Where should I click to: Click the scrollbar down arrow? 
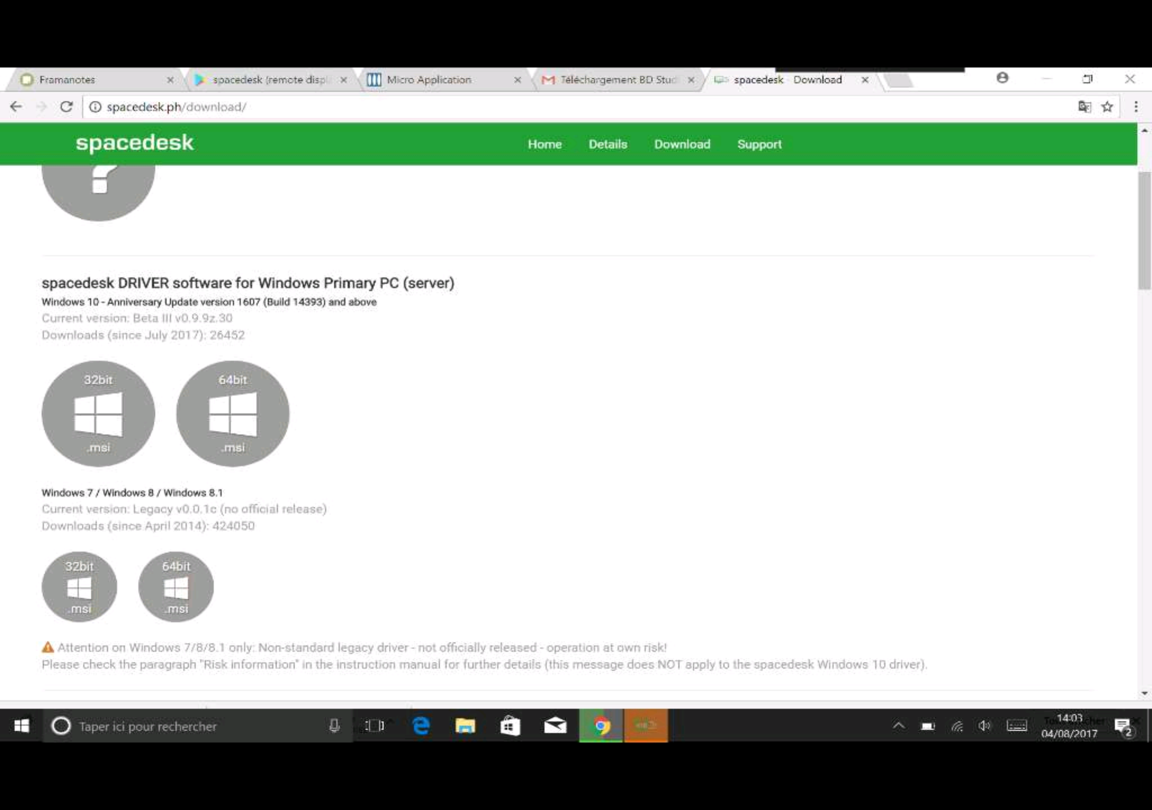1144,693
